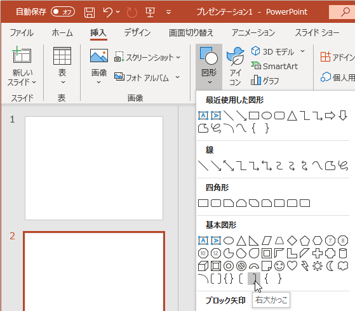This screenshot has width=355, height=311.
Task: Select the cloud shape
Action: click(x=343, y=266)
